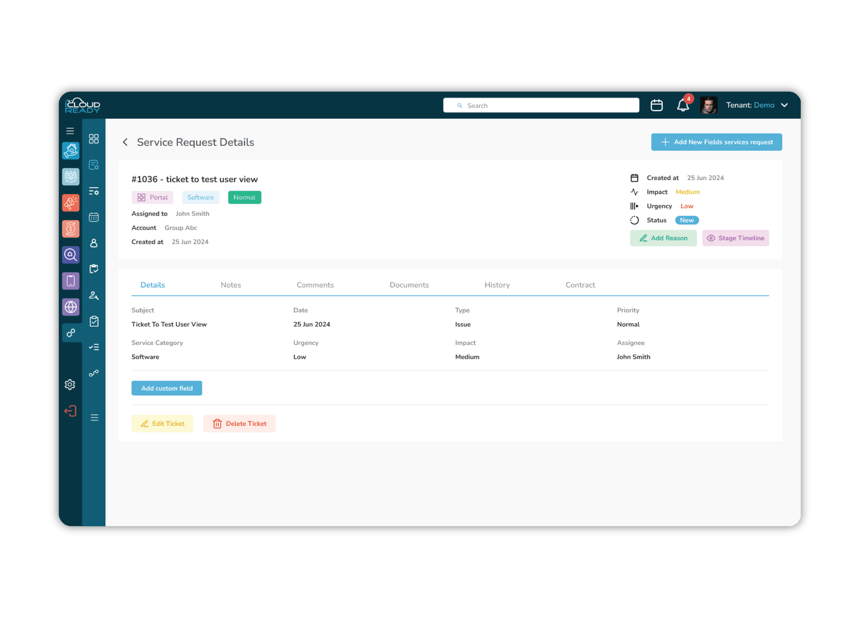860x618 pixels.
Task: Switch to the History tab
Action: coord(497,285)
